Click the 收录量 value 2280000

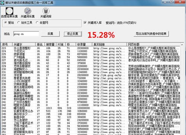tap(82, 66)
